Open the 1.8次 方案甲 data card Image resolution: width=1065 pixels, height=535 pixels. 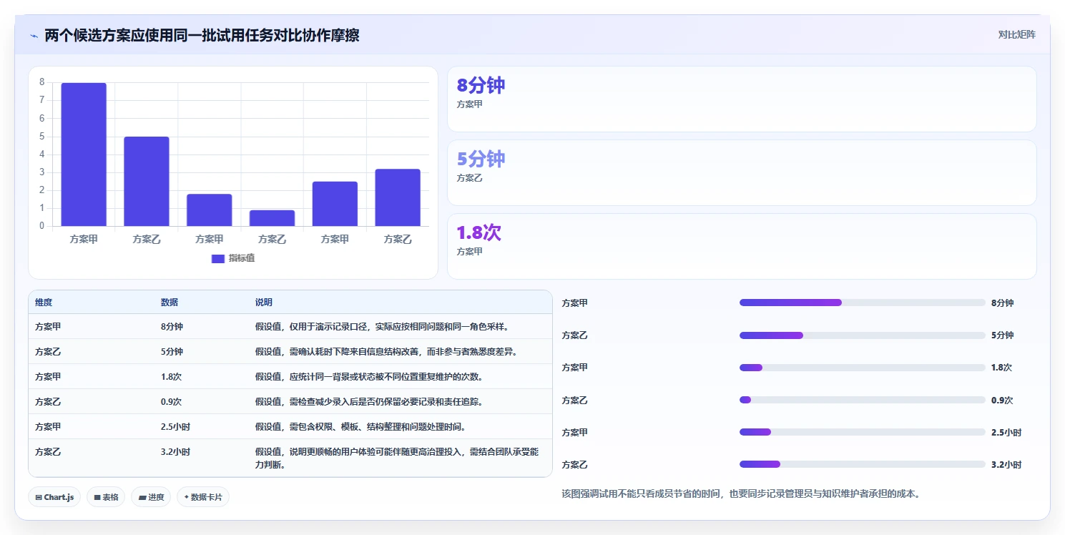point(742,246)
